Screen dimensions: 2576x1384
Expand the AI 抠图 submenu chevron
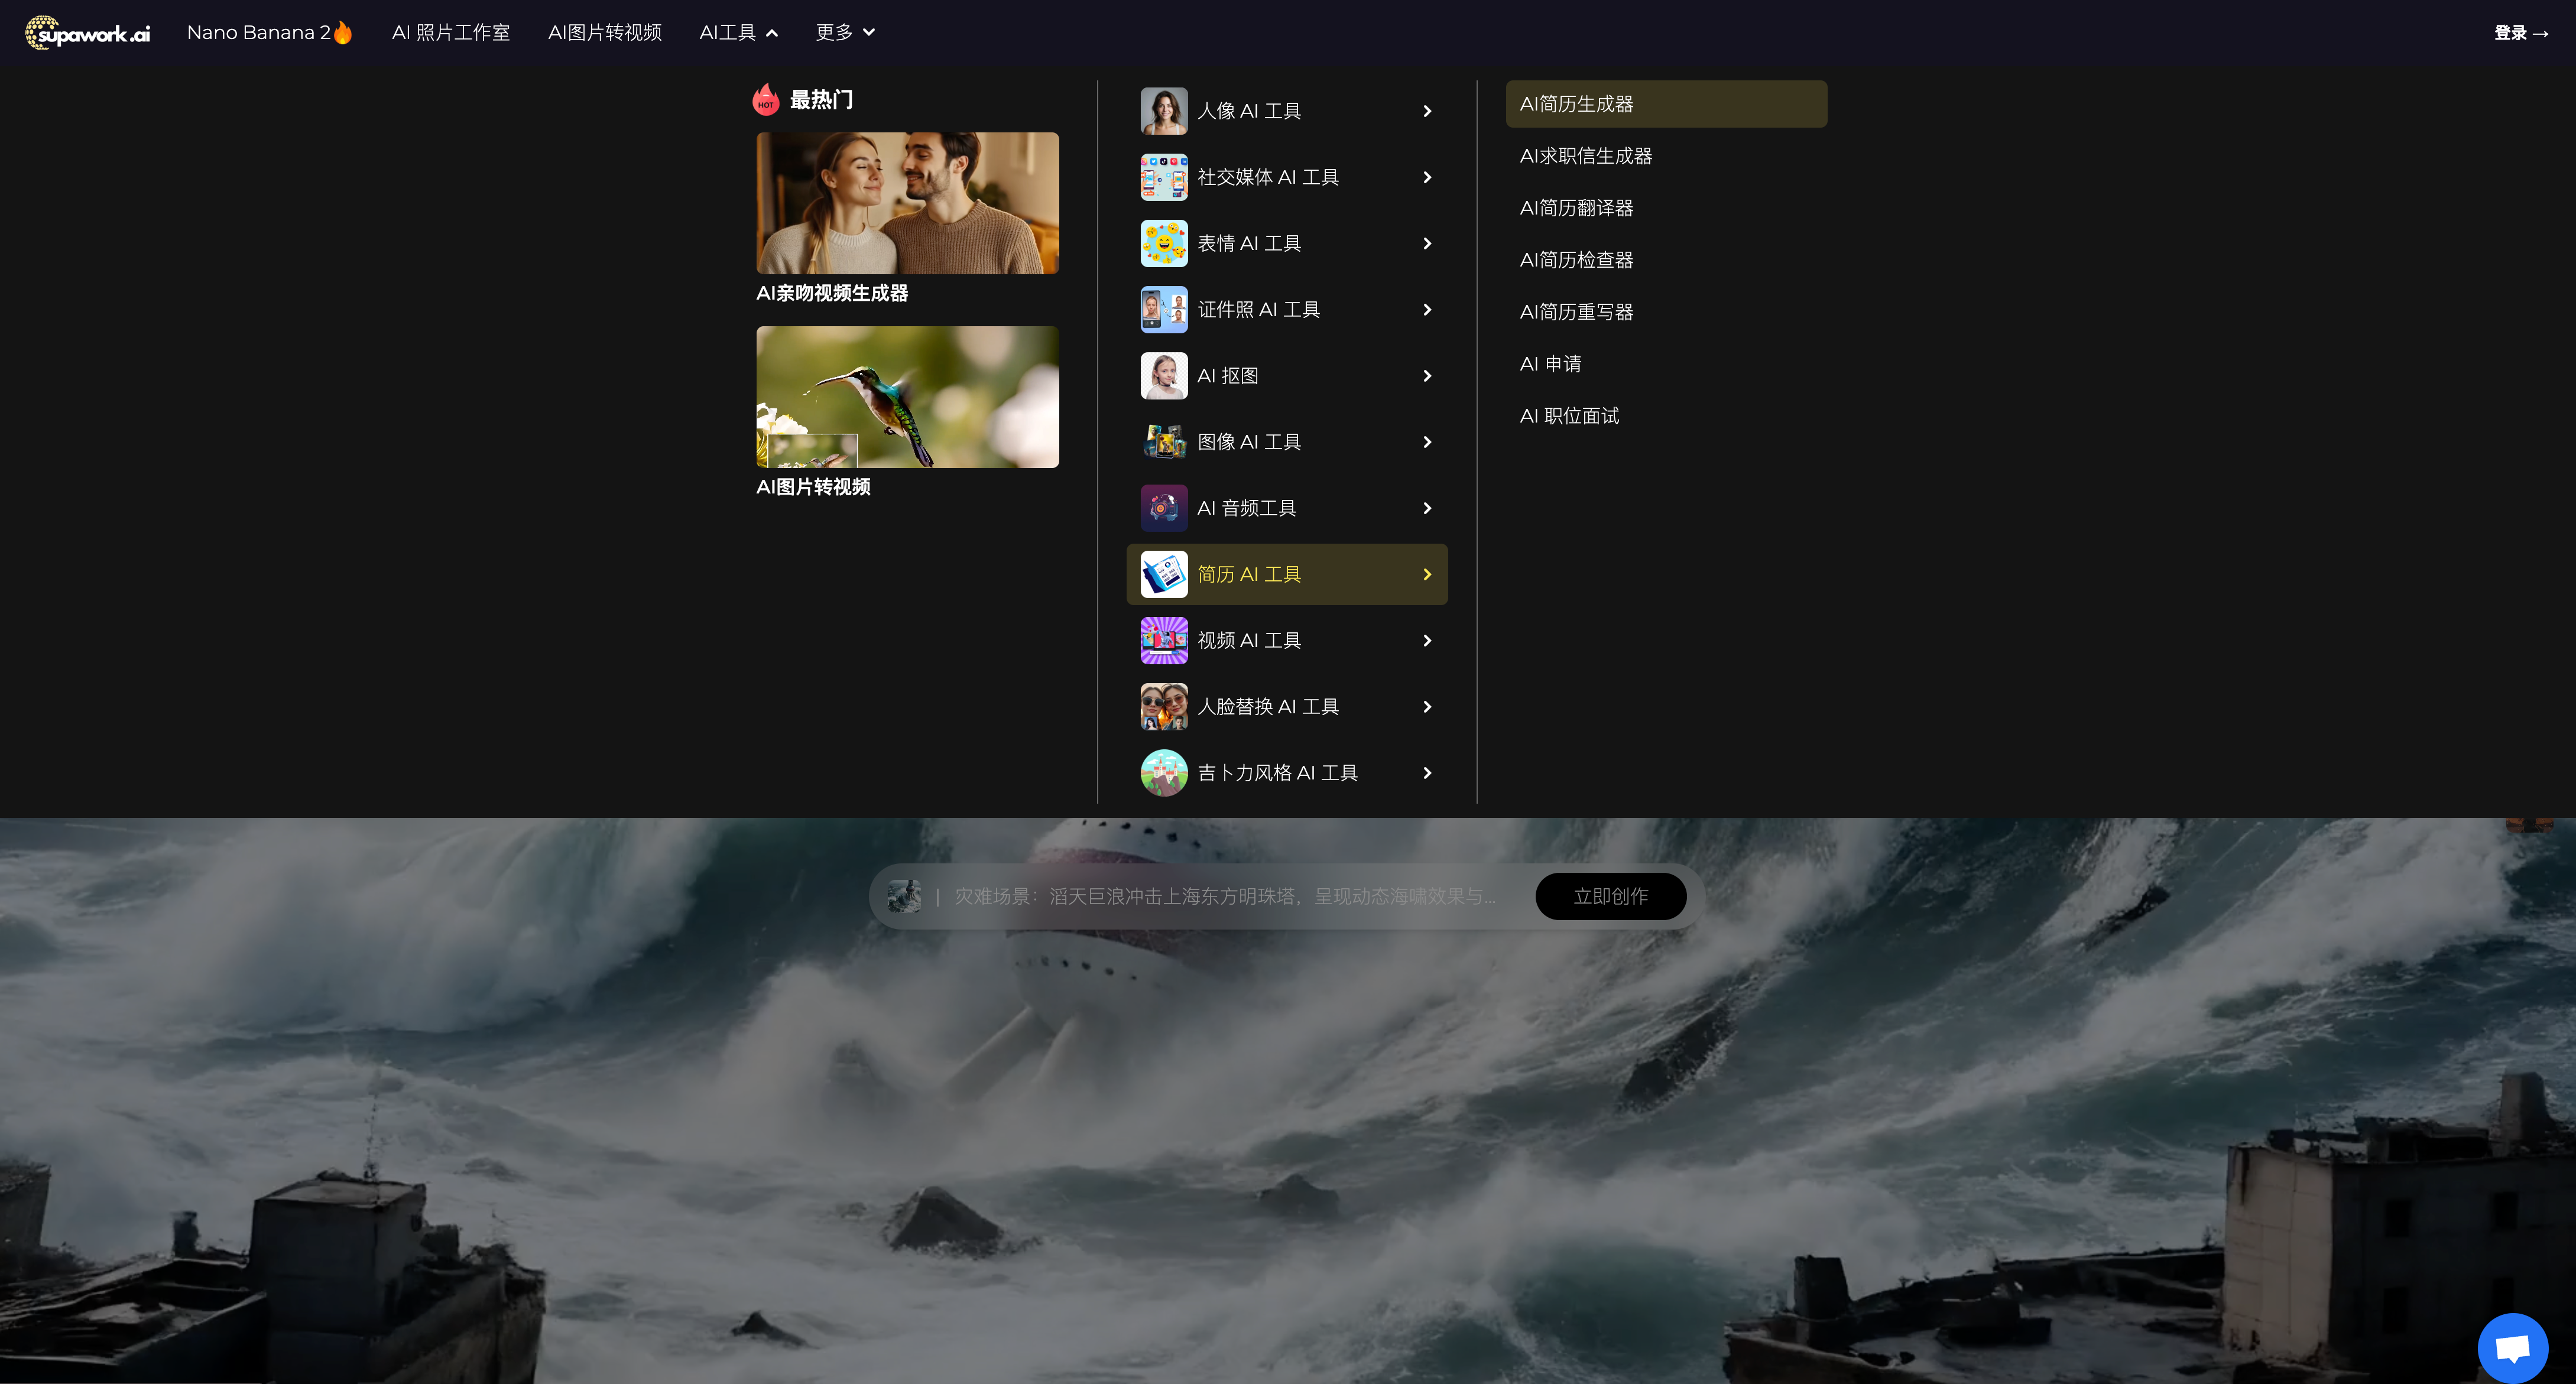coord(1426,376)
